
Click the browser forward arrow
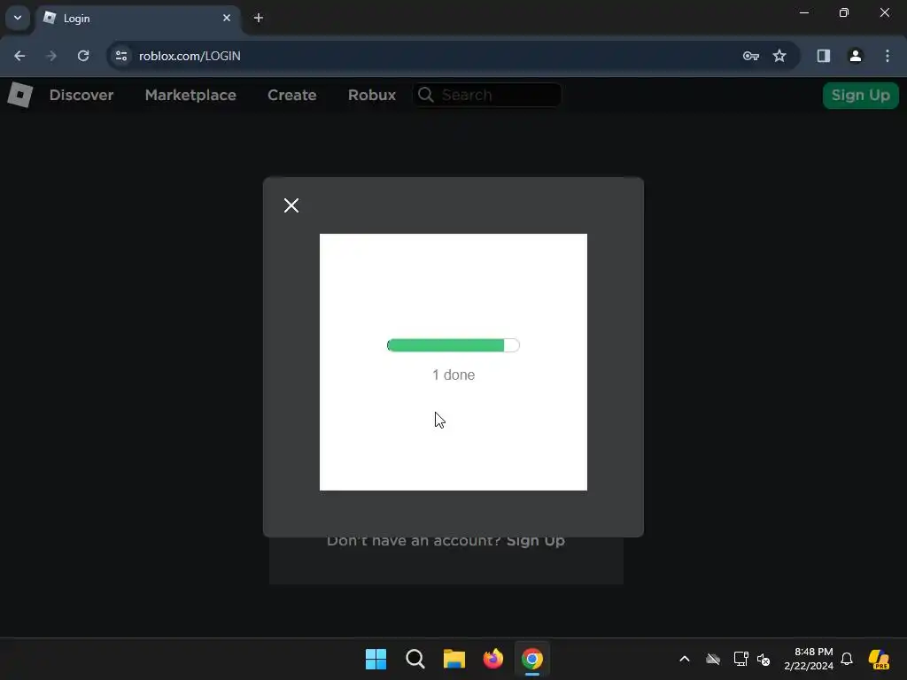pos(51,56)
